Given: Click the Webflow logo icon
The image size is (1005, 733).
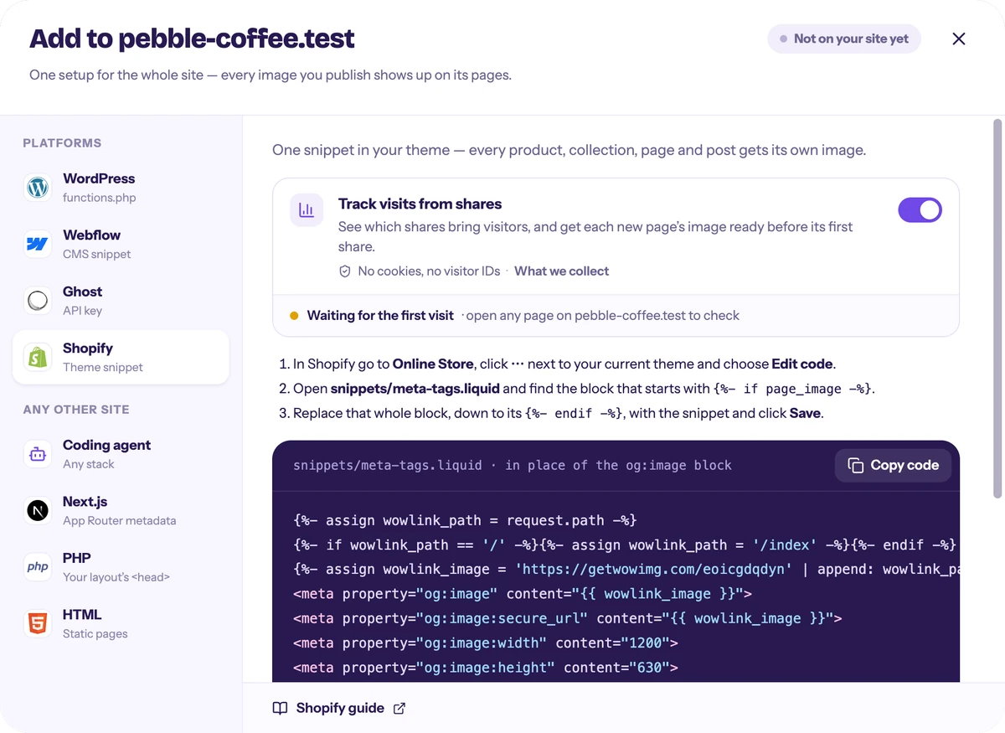Looking at the screenshot, I should [38, 244].
